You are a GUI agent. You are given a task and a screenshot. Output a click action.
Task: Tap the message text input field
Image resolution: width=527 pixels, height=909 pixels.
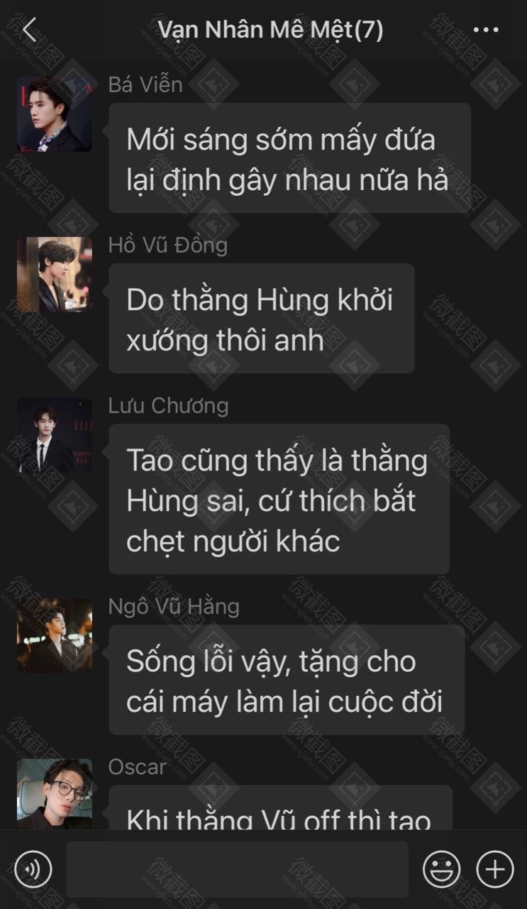tap(237, 869)
